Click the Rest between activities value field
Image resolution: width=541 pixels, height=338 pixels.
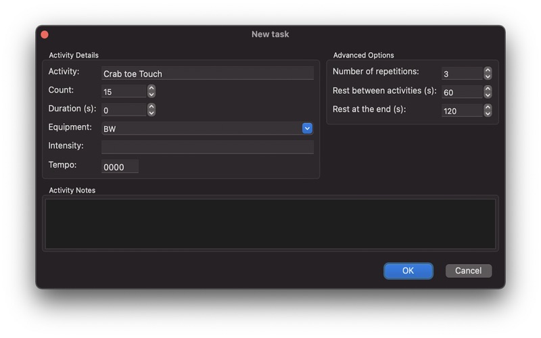462,93
